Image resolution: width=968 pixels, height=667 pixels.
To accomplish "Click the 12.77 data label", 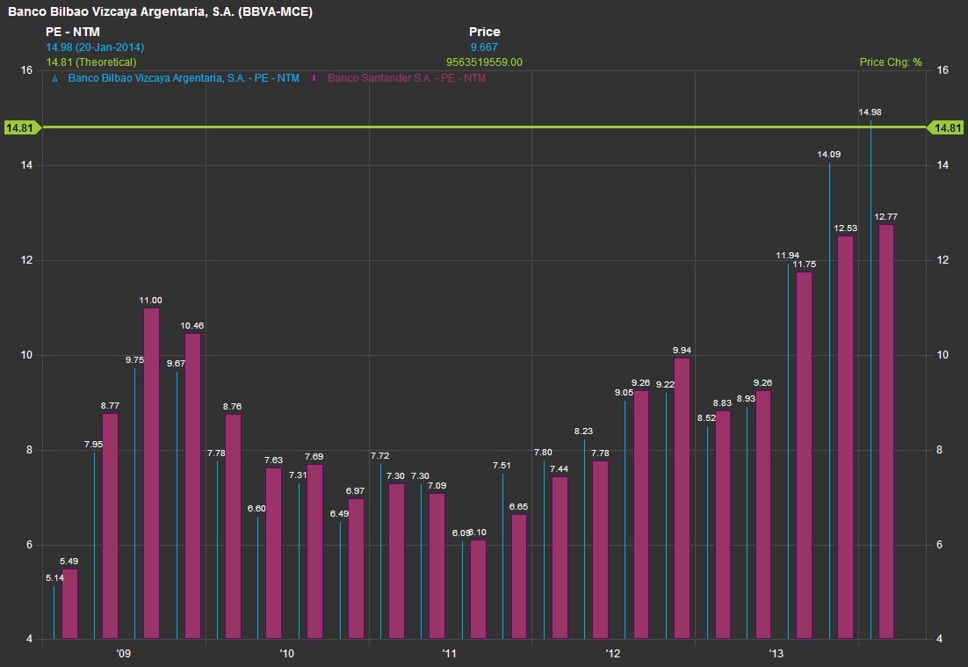I will [886, 217].
